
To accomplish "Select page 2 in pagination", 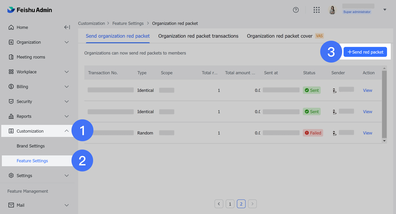I will click(x=241, y=204).
